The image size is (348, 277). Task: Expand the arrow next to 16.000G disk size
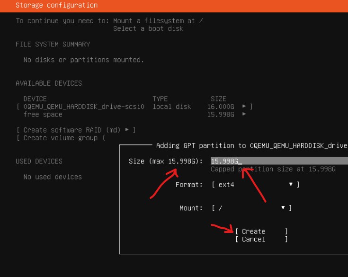[244, 107]
